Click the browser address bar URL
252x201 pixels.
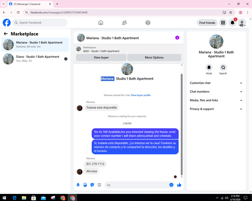click(x=59, y=13)
